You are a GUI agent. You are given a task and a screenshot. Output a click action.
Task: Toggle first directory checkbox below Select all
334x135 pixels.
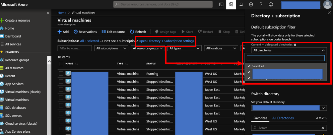249,72
